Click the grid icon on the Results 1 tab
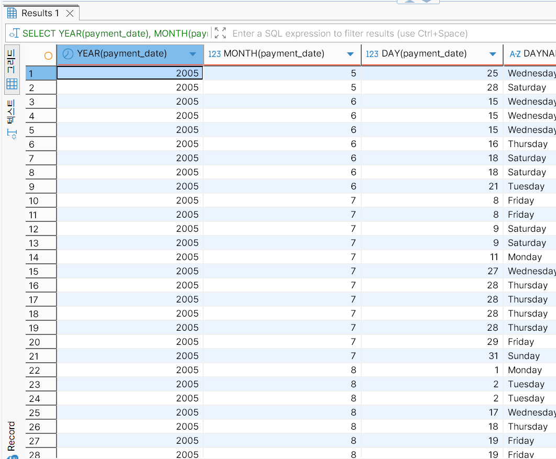Viewport: 556px width, 459px height. pyautogui.click(x=12, y=13)
